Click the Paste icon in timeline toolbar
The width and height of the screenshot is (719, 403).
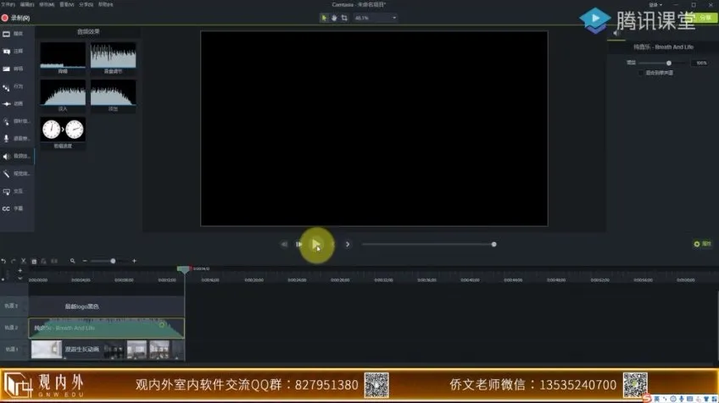coord(44,261)
